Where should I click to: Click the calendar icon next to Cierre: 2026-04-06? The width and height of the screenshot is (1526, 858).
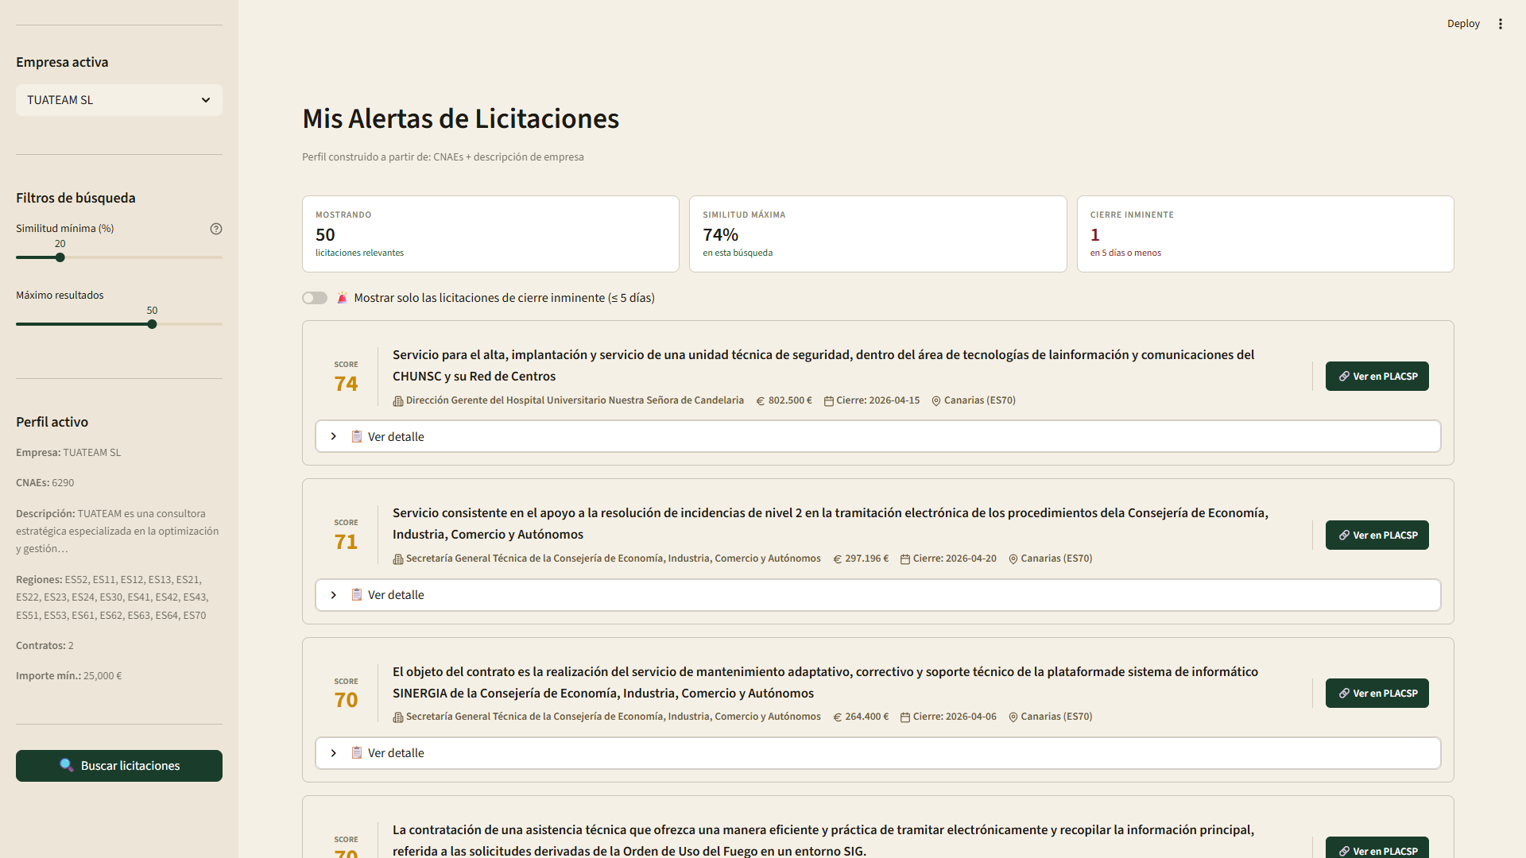pyautogui.click(x=905, y=717)
